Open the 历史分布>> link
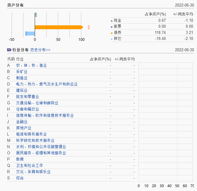 [x=40, y=50]
